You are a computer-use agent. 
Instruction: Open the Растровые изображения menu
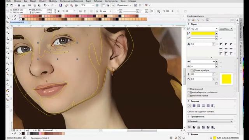click(x=72, y=1)
